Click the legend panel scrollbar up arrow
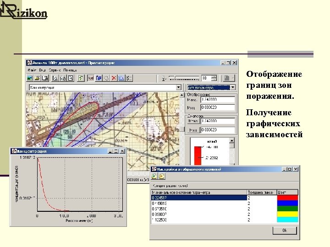The height and width of the screenshot is (247, 330). point(232,140)
